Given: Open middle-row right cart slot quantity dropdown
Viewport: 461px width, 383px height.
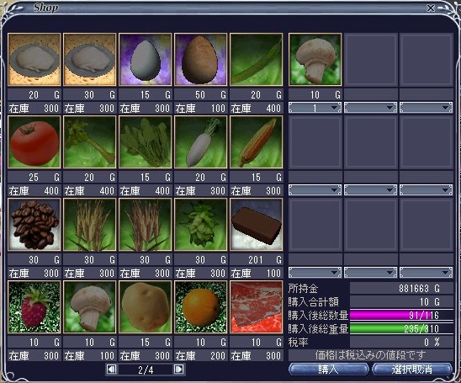Looking at the screenshot, I should [426, 190].
